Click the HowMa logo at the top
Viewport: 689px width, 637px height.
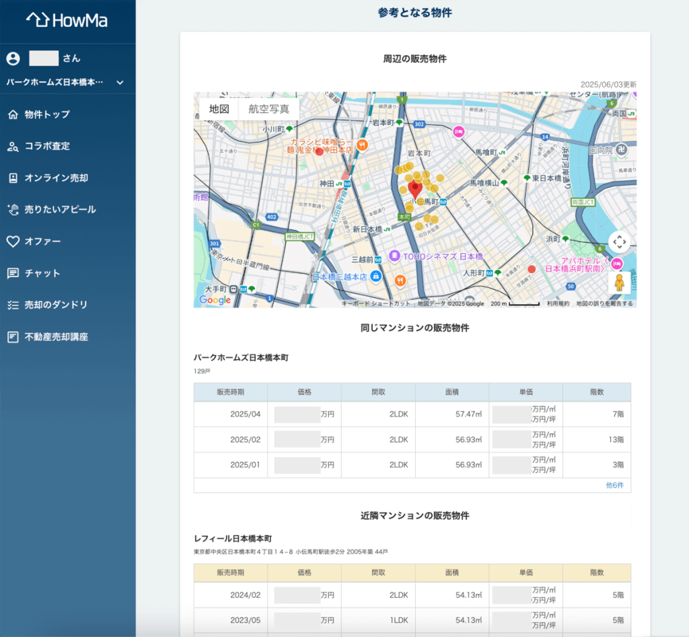[69, 21]
